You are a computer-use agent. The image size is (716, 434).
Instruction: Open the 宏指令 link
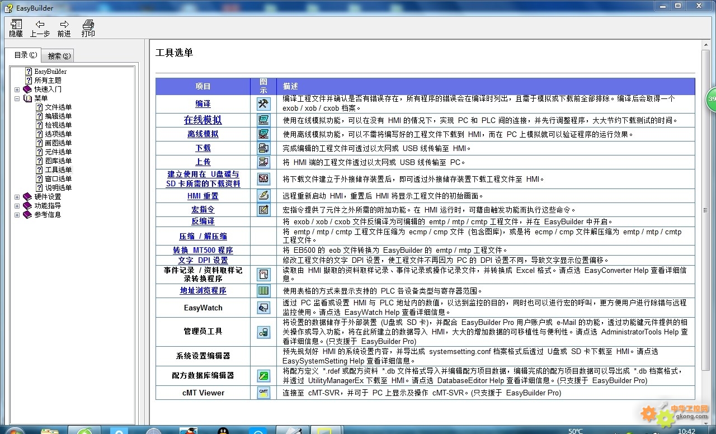(x=203, y=210)
